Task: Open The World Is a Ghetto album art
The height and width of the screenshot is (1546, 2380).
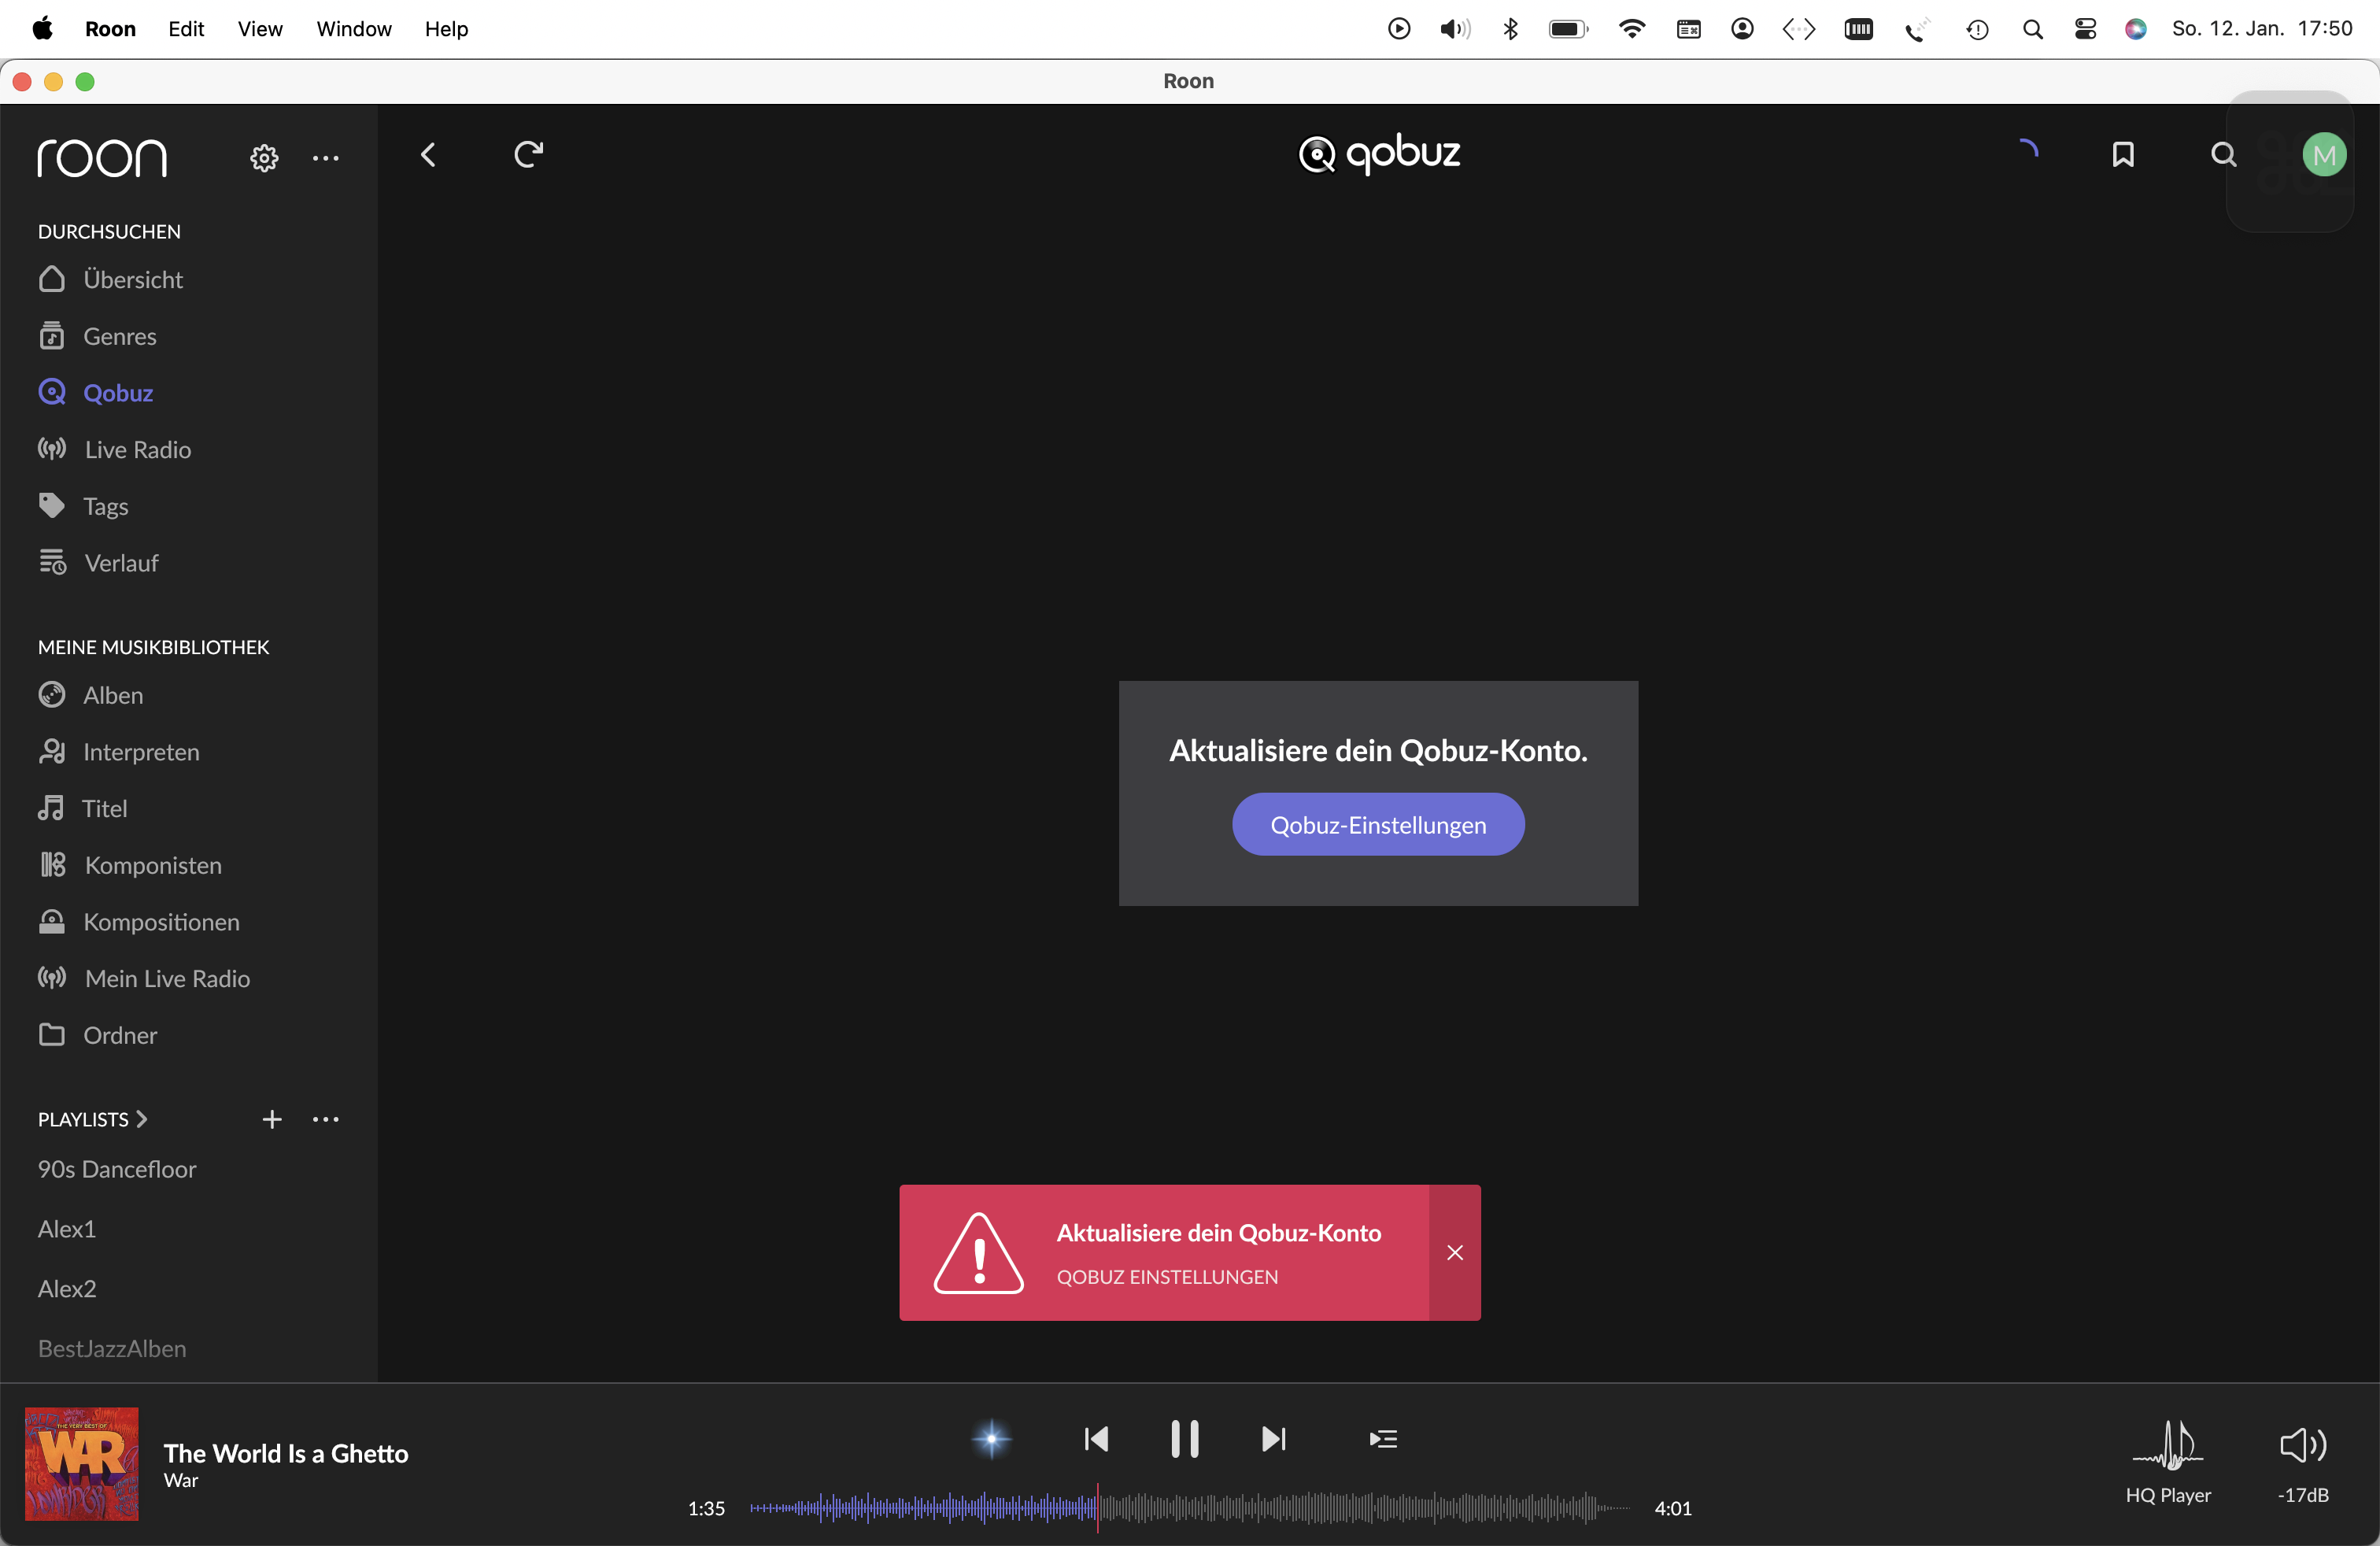Action: pos(82,1464)
